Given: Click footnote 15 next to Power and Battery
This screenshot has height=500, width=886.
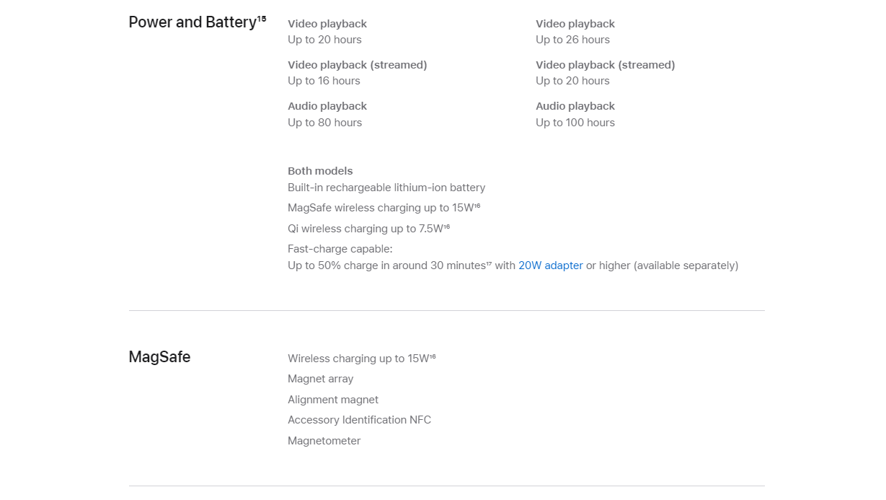Looking at the screenshot, I should coord(262,19).
